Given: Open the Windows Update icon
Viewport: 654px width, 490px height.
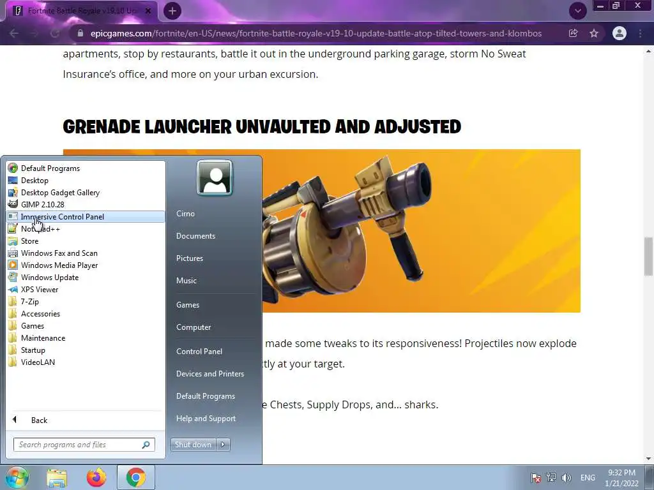Looking at the screenshot, I should (x=13, y=277).
